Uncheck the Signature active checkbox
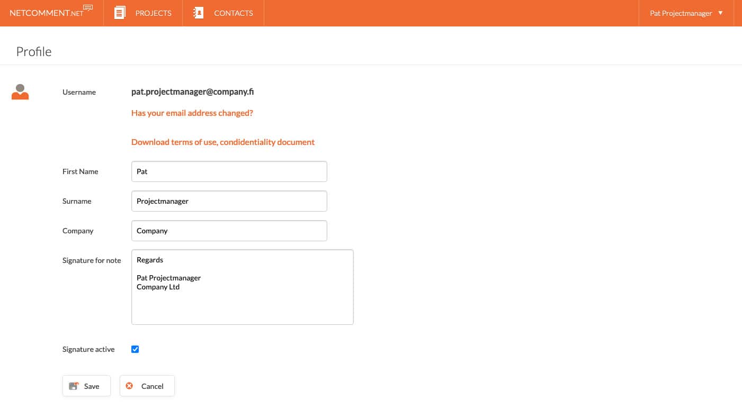 135,349
